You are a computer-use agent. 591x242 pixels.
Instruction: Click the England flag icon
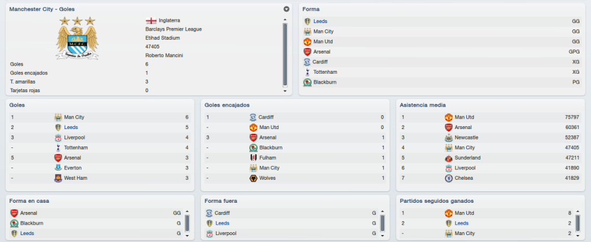click(x=151, y=20)
